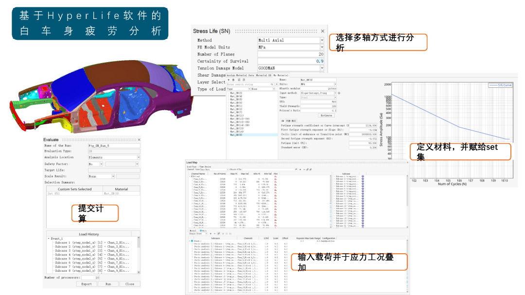
Task: Open the FE Model Units dropdown
Action: click(291, 47)
